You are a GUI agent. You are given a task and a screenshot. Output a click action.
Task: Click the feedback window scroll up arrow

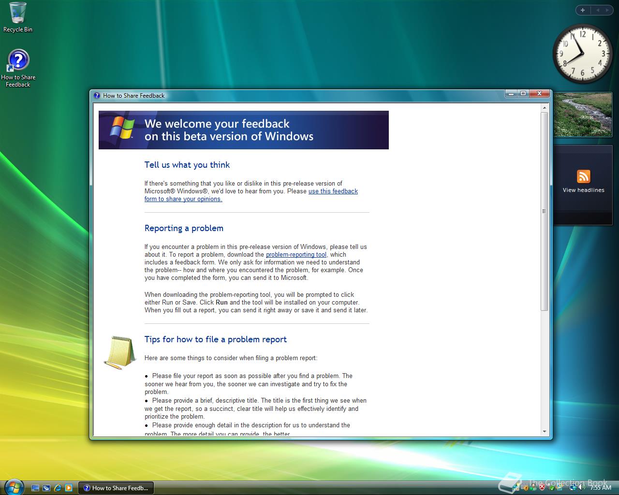[x=545, y=108]
